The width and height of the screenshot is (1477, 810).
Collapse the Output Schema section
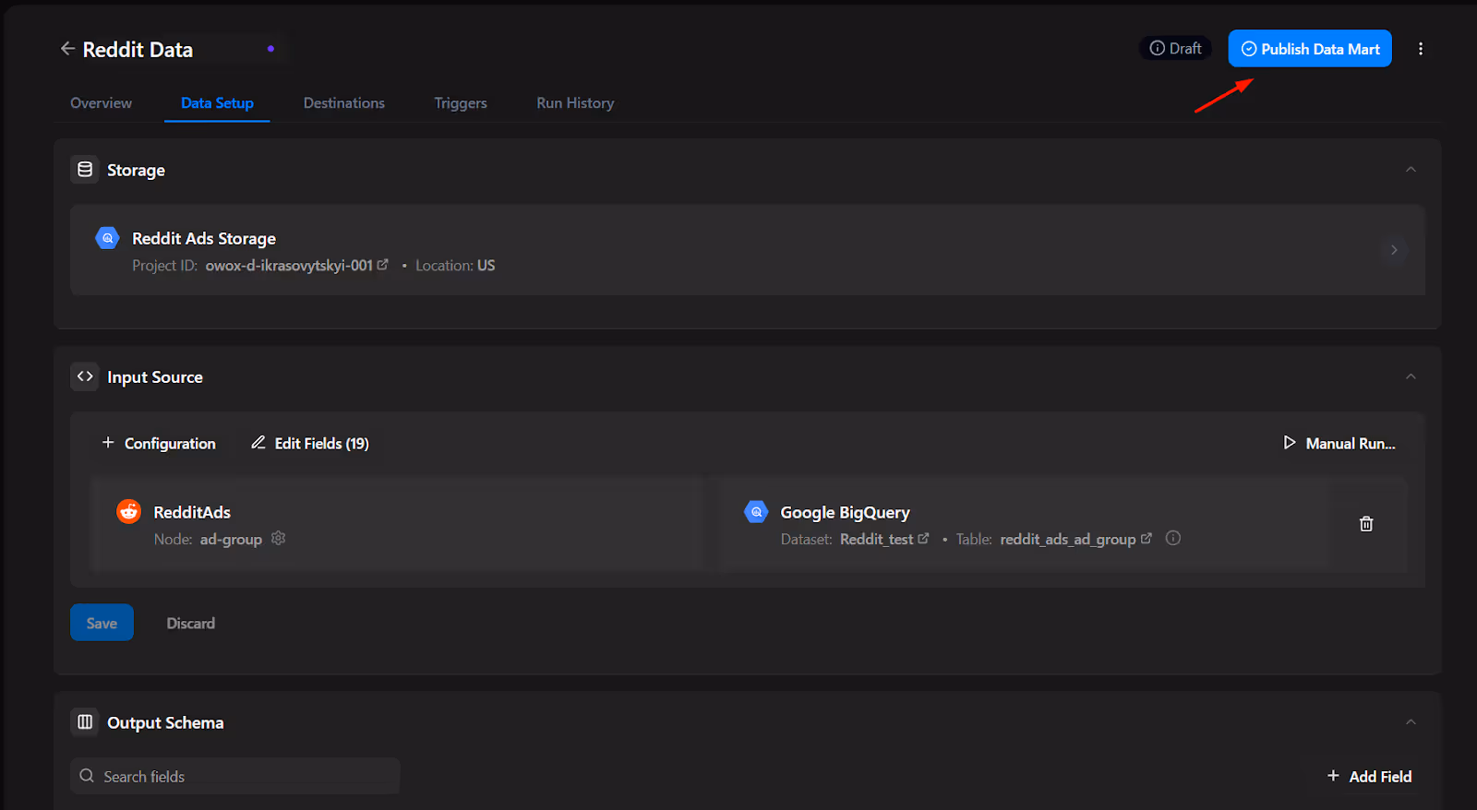(1411, 722)
